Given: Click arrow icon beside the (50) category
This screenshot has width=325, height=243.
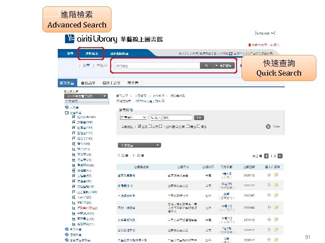Looking at the screenshot, I should 74,176.
